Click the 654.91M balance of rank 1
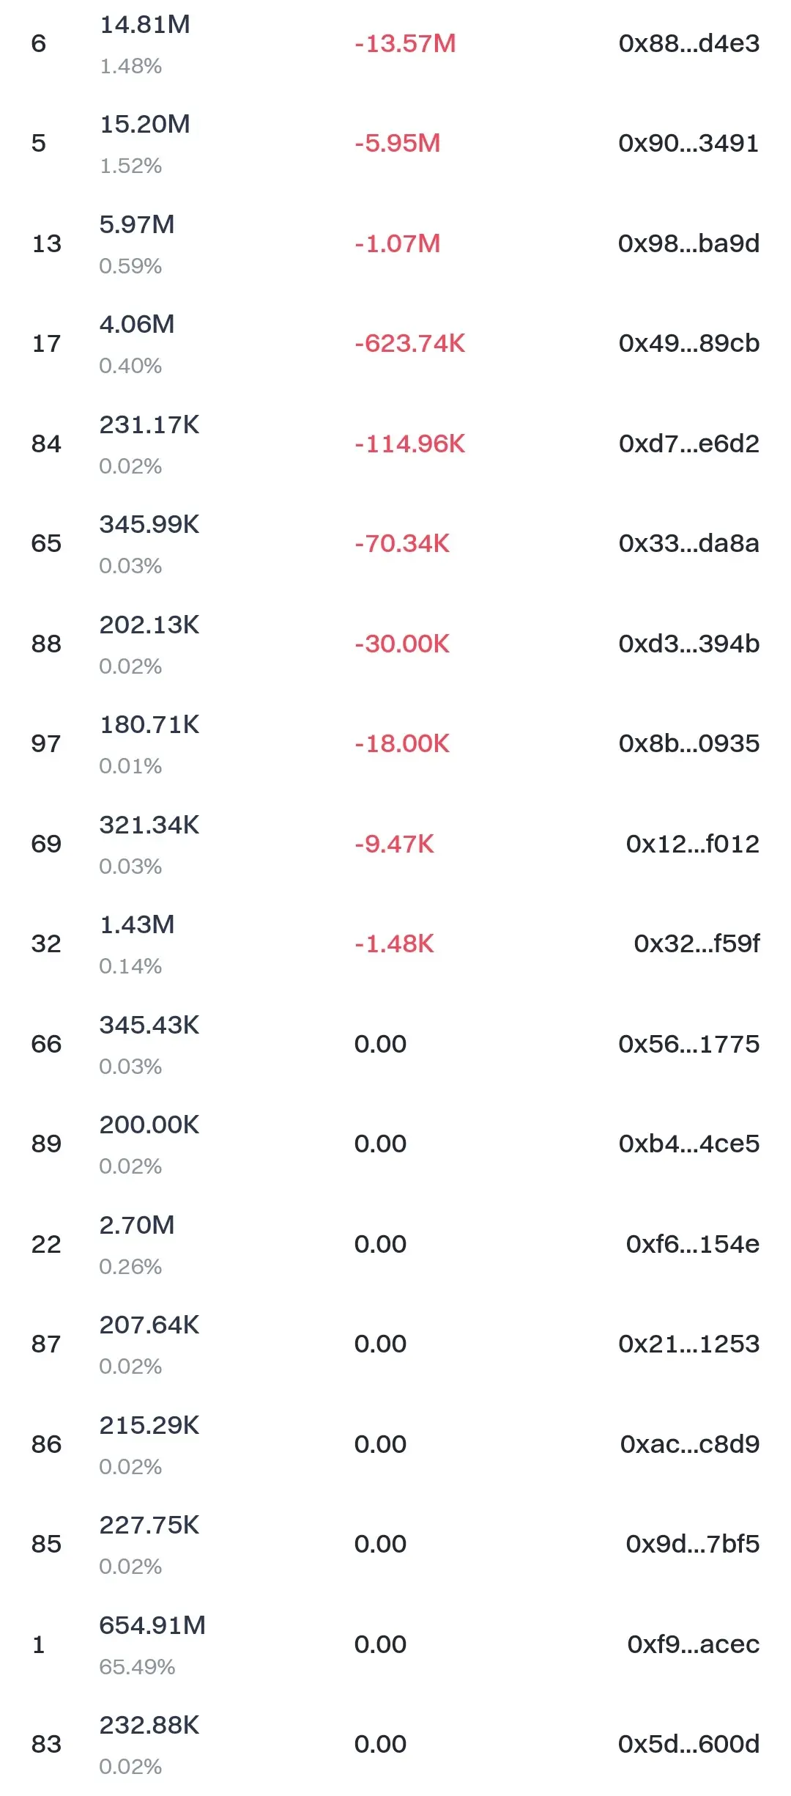 pyautogui.click(x=152, y=1625)
